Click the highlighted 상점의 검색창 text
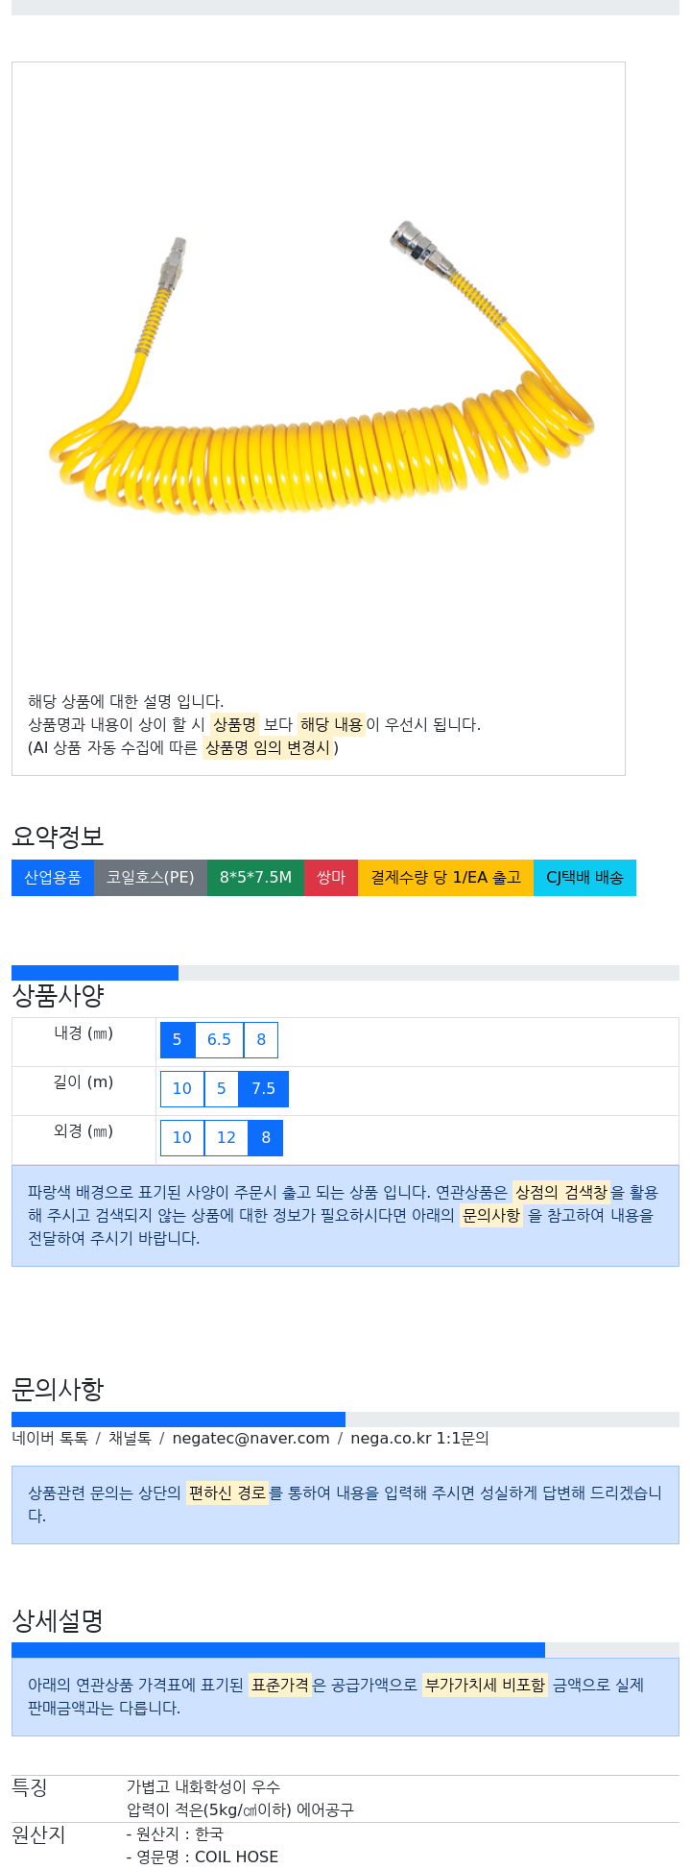The height and width of the screenshot is (1869, 691). [561, 1193]
